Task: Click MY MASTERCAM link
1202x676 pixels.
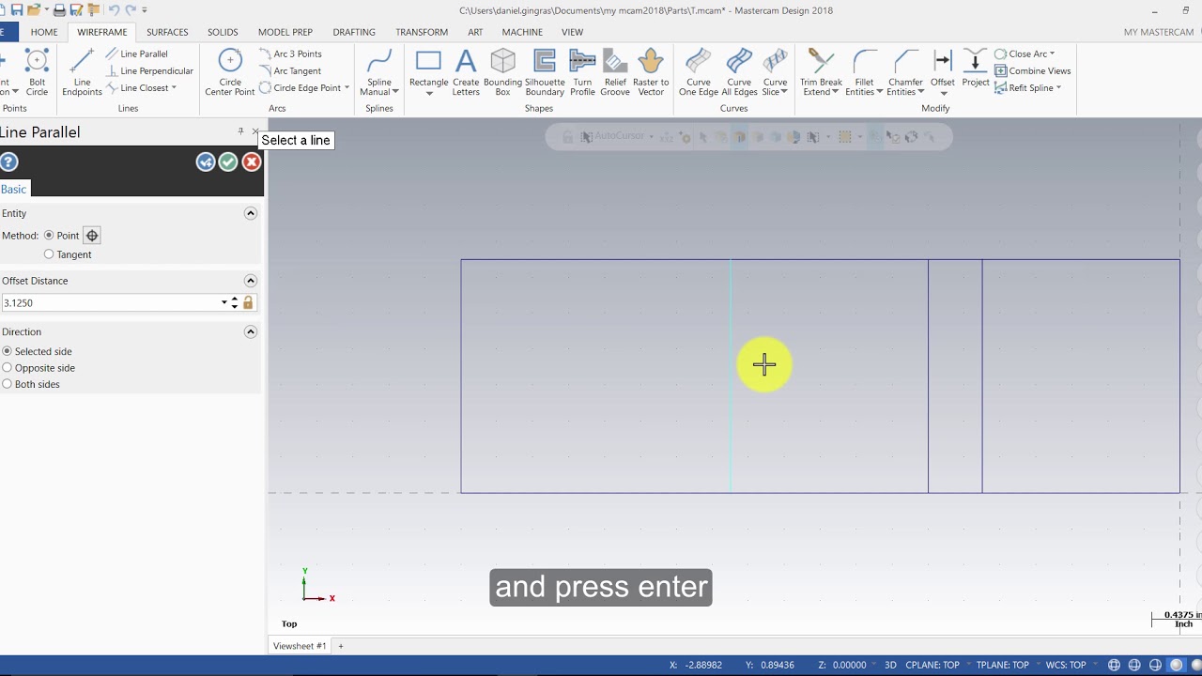Action: pyautogui.click(x=1159, y=32)
